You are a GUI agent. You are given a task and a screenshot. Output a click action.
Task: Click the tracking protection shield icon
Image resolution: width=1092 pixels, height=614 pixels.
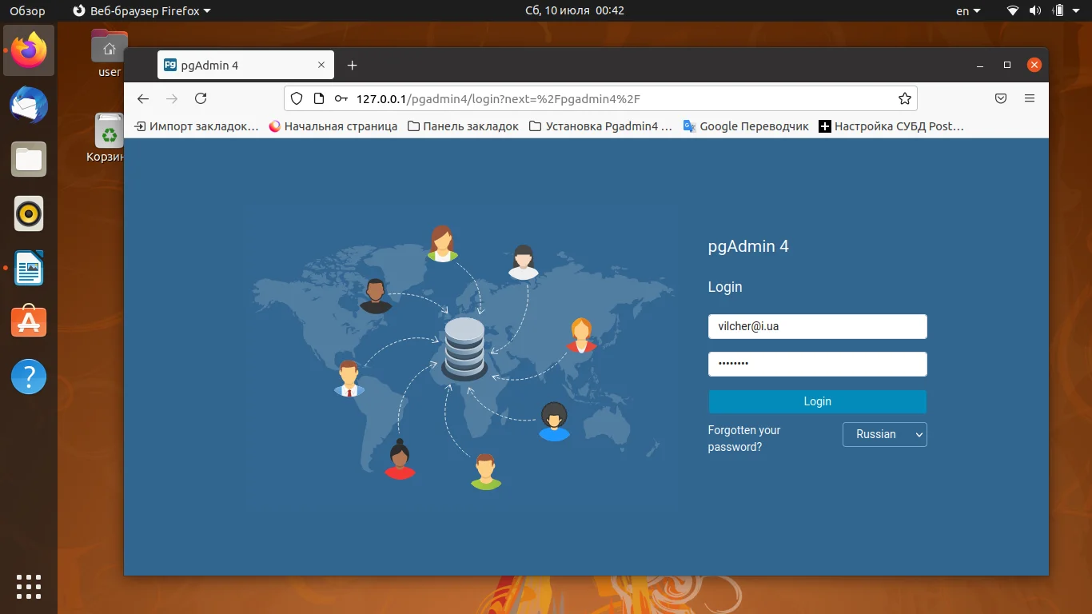(296, 98)
